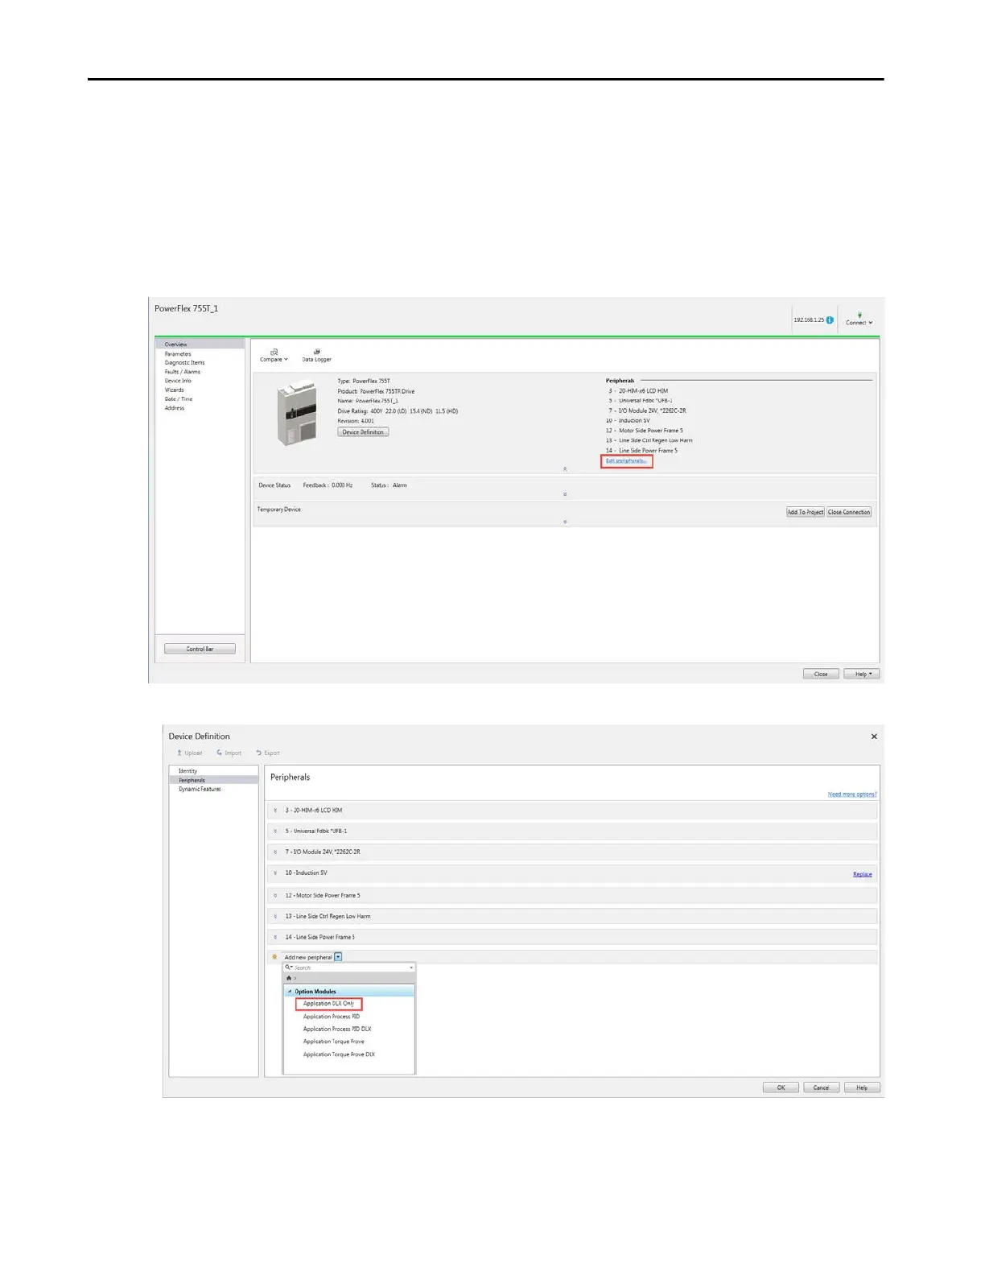Expand the 7 - I/O Module 24V row

tap(275, 852)
